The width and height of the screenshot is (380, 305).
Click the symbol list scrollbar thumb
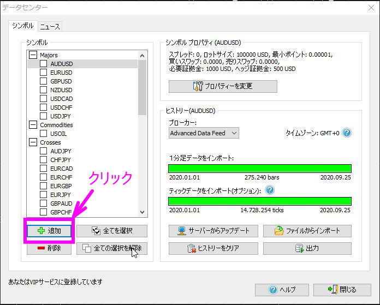coord(143,87)
